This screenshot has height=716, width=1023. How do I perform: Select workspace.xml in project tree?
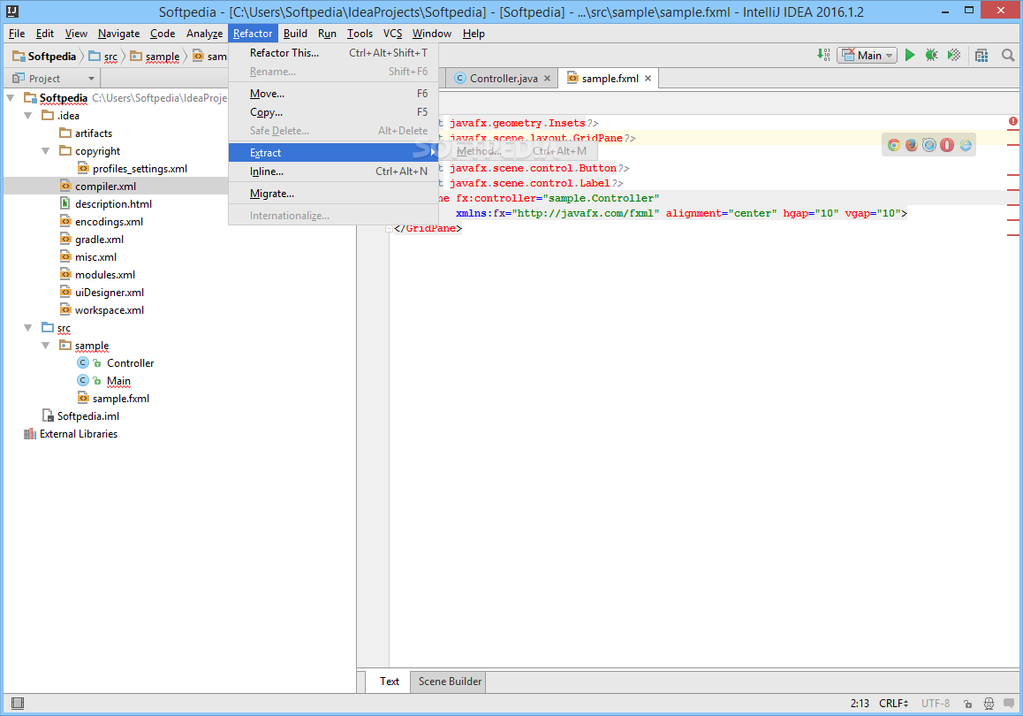tap(109, 310)
